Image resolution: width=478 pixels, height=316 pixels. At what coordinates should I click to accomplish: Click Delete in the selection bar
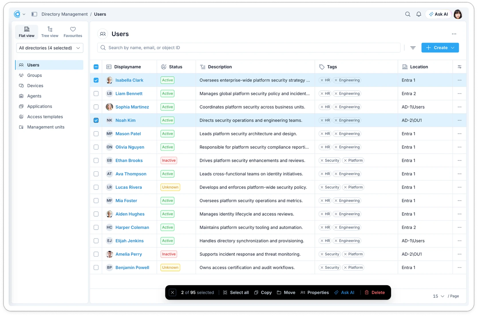click(x=375, y=293)
